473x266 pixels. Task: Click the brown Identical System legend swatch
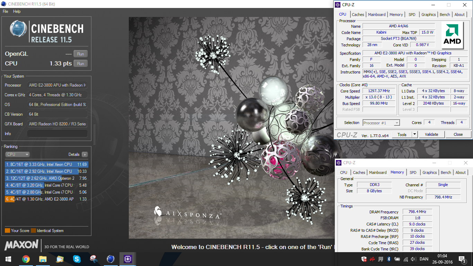click(x=33, y=231)
